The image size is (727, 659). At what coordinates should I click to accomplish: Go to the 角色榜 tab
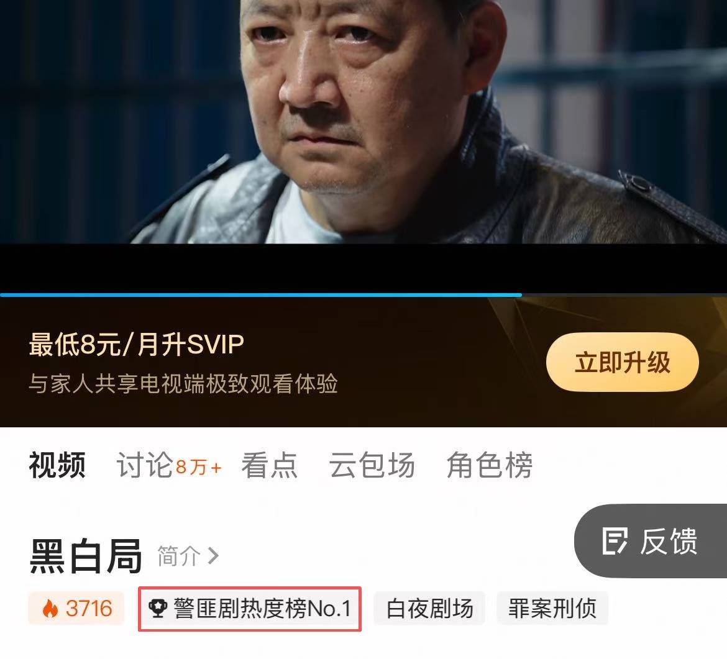[x=489, y=465]
